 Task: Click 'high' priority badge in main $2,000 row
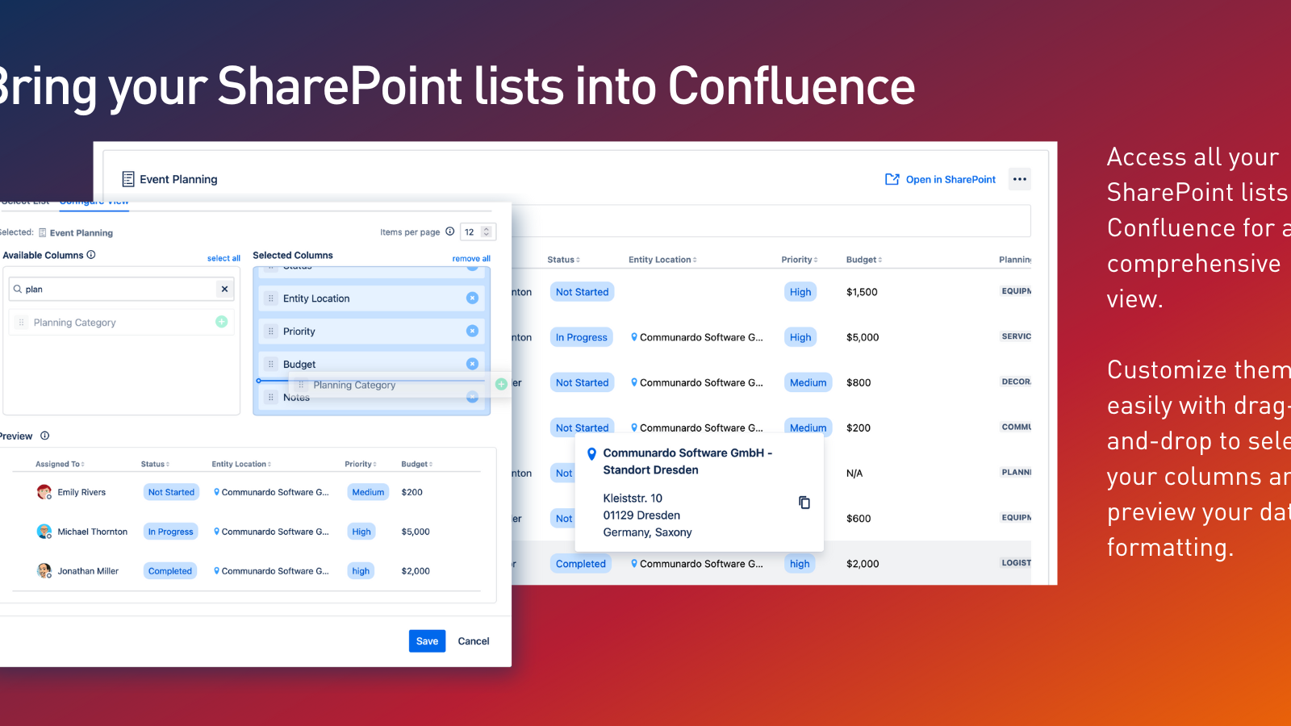(800, 564)
